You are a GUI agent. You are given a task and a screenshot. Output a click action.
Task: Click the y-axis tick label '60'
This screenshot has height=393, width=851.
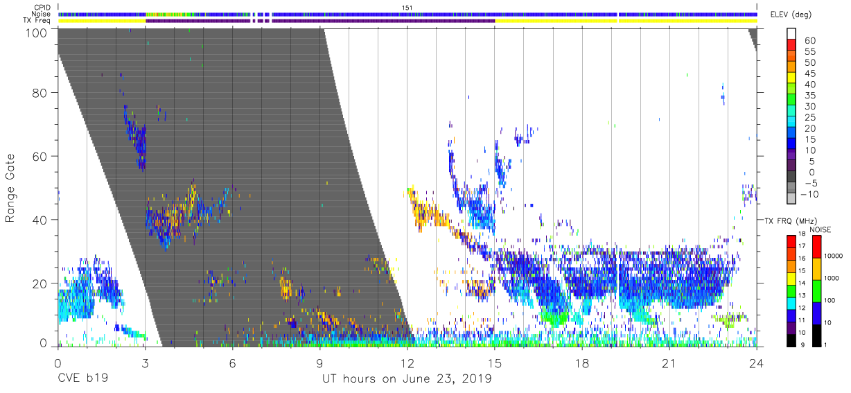pyautogui.click(x=40, y=157)
